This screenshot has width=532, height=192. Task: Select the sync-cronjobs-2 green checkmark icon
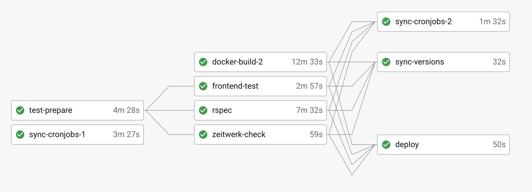click(x=386, y=22)
